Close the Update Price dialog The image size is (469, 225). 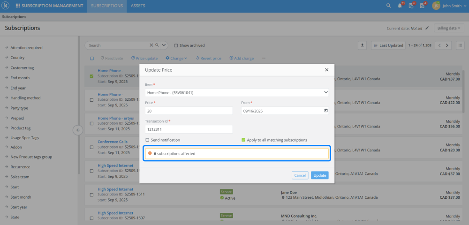326,70
